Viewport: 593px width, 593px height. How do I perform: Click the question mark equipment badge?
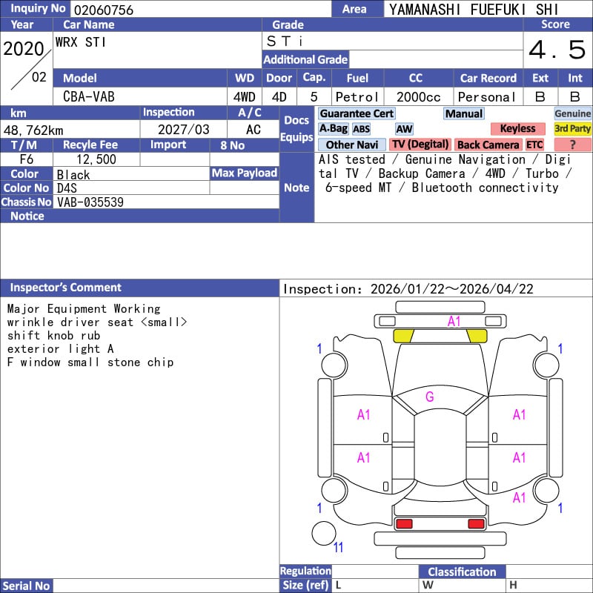pyautogui.click(x=572, y=145)
